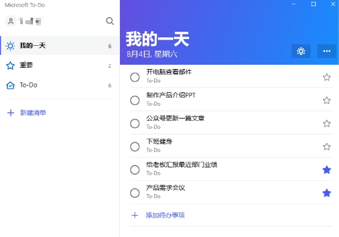Complete the 开电脑查看邮件 task circle
The image size is (339, 237).
coord(135,77)
